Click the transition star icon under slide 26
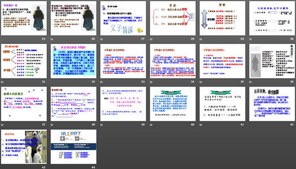 (x=52, y=39)
